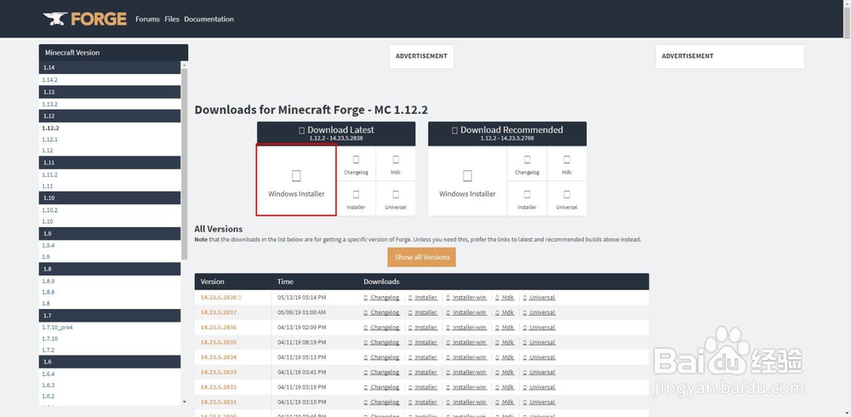
Task: Open the Documentation page
Action: pos(209,19)
